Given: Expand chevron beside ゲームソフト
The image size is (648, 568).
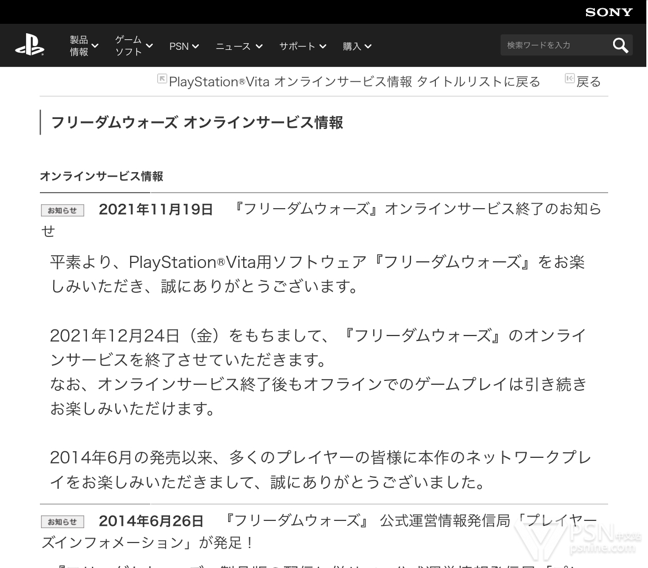Looking at the screenshot, I should (149, 46).
